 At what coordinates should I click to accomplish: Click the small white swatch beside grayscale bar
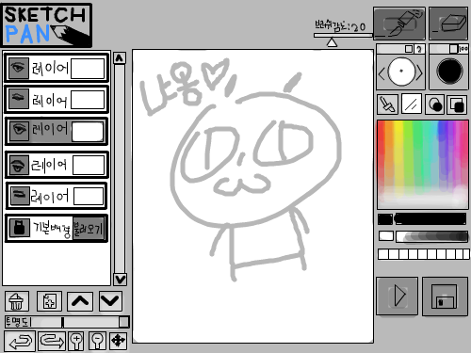point(386,236)
